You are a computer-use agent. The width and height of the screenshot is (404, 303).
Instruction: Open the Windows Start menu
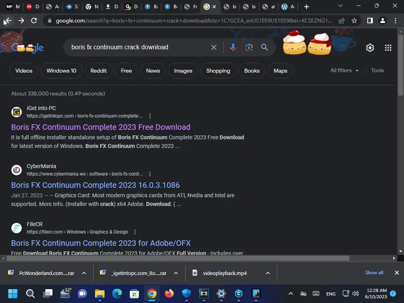[13, 294]
